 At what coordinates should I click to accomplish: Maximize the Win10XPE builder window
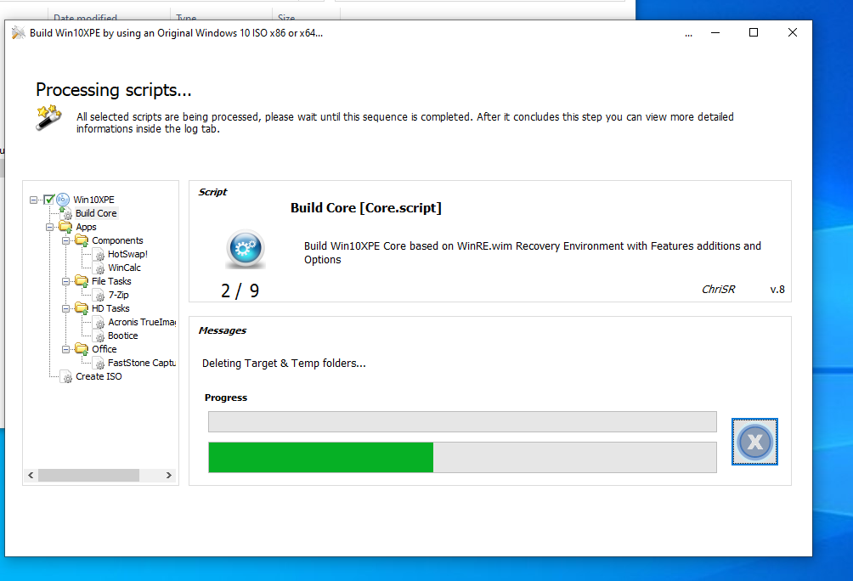pyautogui.click(x=754, y=33)
